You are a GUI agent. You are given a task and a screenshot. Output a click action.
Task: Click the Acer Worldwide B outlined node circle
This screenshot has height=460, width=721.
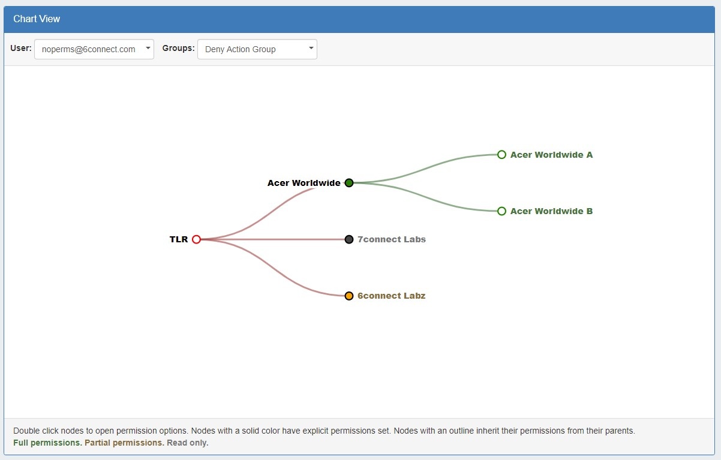click(502, 211)
